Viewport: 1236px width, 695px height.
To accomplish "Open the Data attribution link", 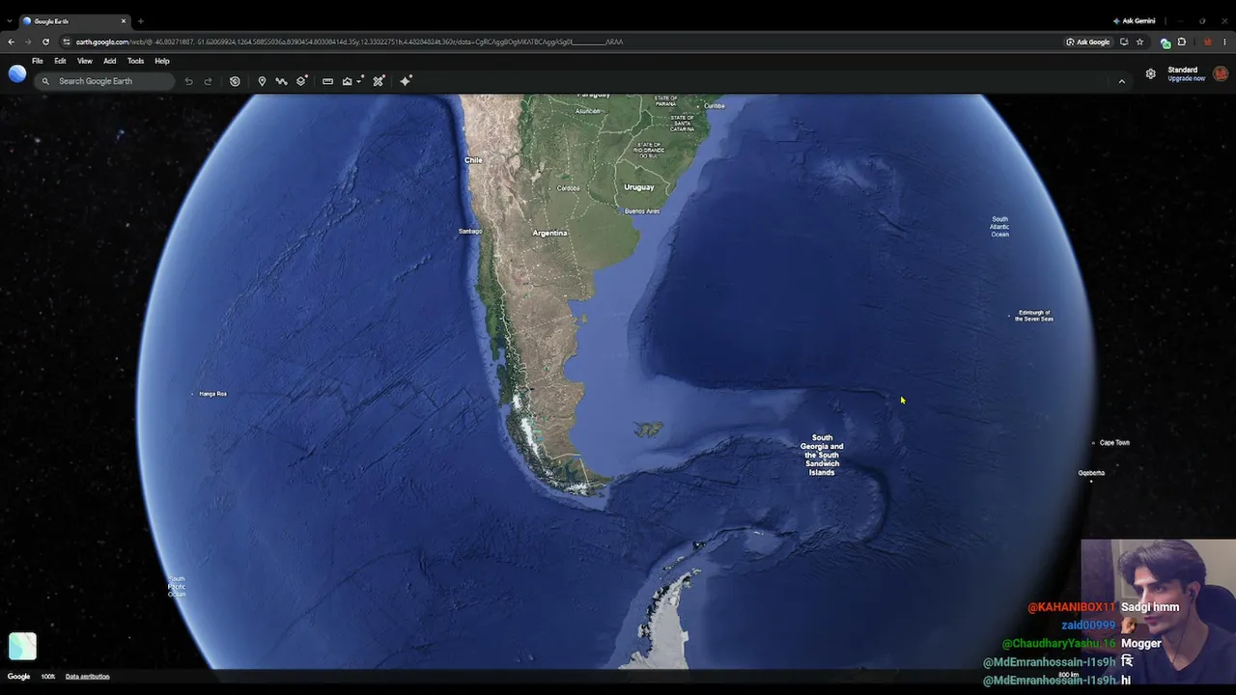I will [x=87, y=677].
